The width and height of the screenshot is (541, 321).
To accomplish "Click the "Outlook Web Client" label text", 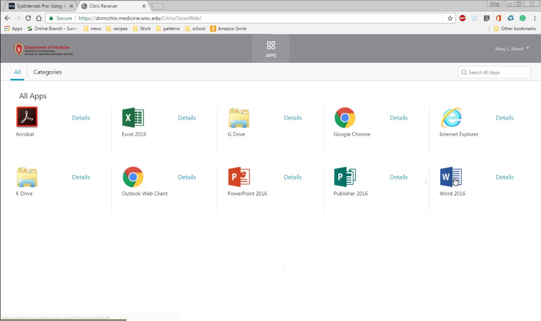I will [x=145, y=194].
